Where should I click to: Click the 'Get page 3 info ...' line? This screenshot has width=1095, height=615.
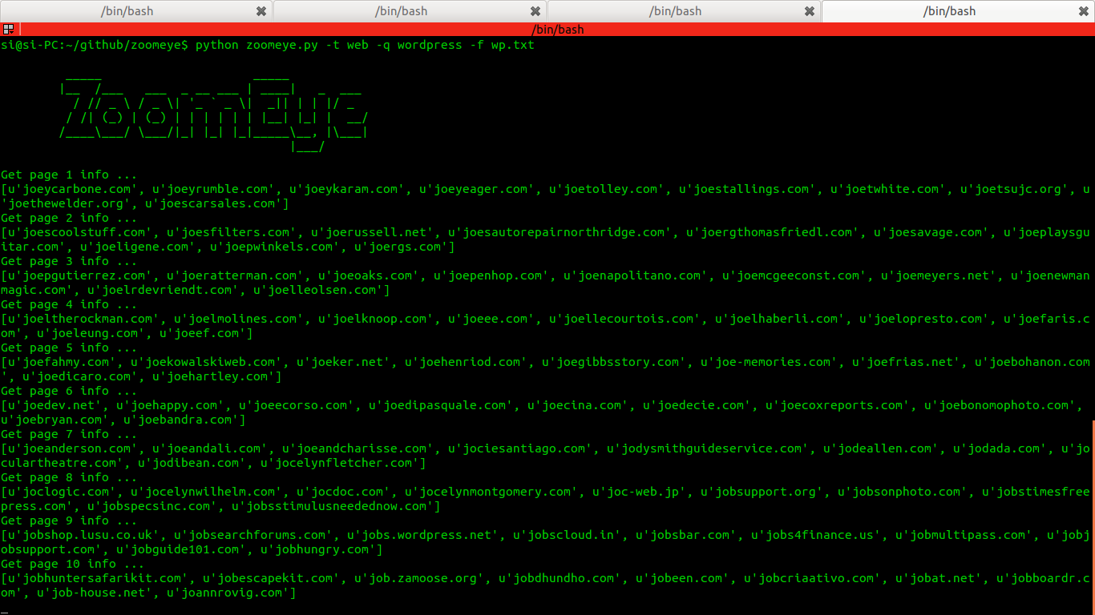(x=69, y=261)
